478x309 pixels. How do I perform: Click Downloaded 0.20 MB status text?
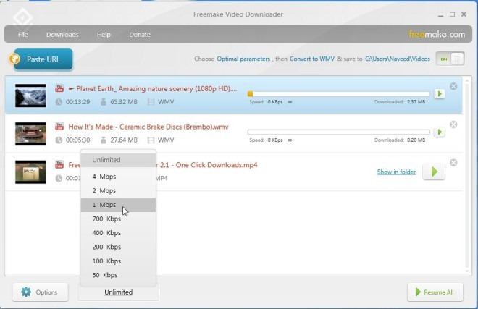pyautogui.click(x=400, y=140)
